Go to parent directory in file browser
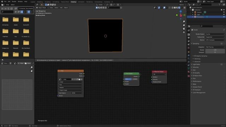The image size is (226, 127). coord(8,8)
